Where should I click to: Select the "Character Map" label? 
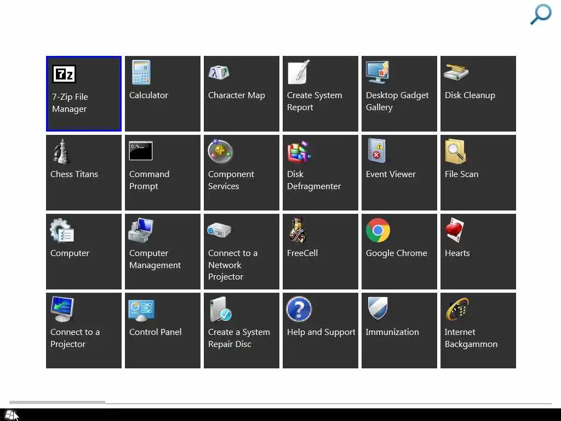pos(237,95)
